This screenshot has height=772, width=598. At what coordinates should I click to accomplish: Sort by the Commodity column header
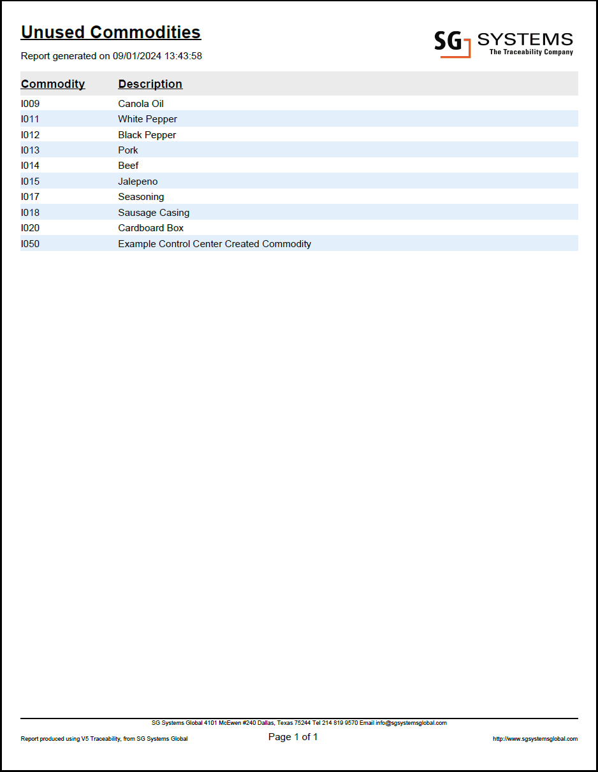coord(52,83)
